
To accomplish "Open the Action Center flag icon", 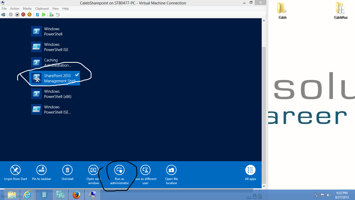I will [323, 195].
